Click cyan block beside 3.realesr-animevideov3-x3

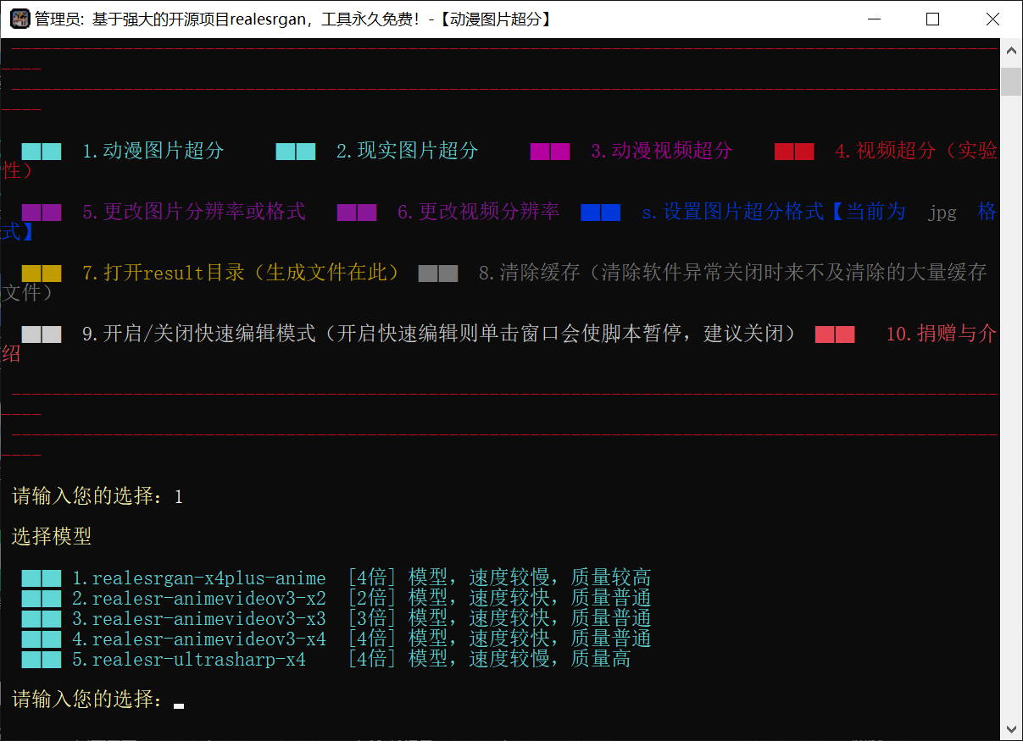42,619
